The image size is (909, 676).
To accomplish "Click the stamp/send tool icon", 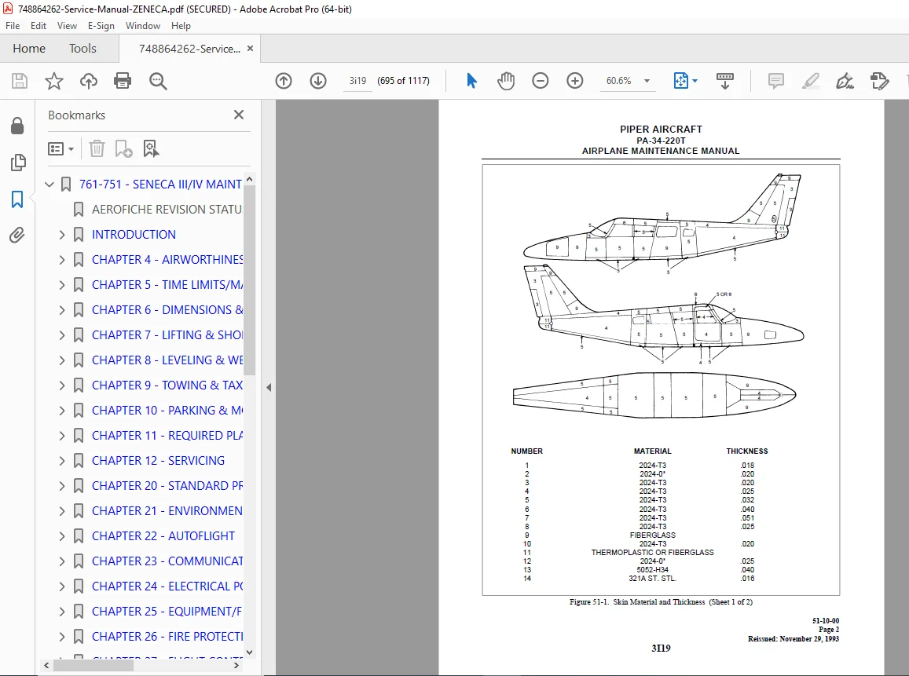I will pyautogui.click(x=879, y=81).
